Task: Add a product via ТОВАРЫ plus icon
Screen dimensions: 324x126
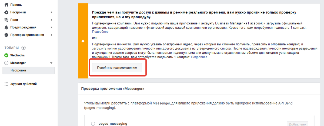Action: (24, 48)
